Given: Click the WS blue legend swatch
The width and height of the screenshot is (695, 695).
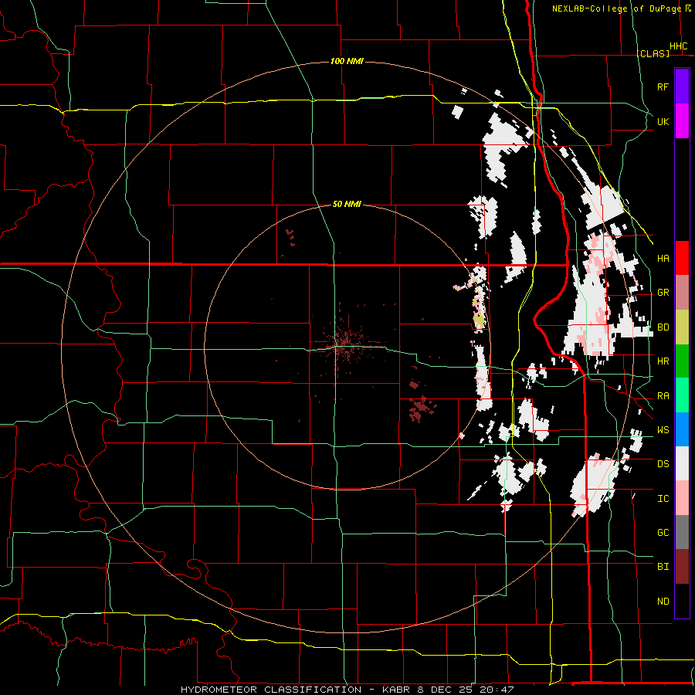Looking at the screenshot, I should (682, 429).
